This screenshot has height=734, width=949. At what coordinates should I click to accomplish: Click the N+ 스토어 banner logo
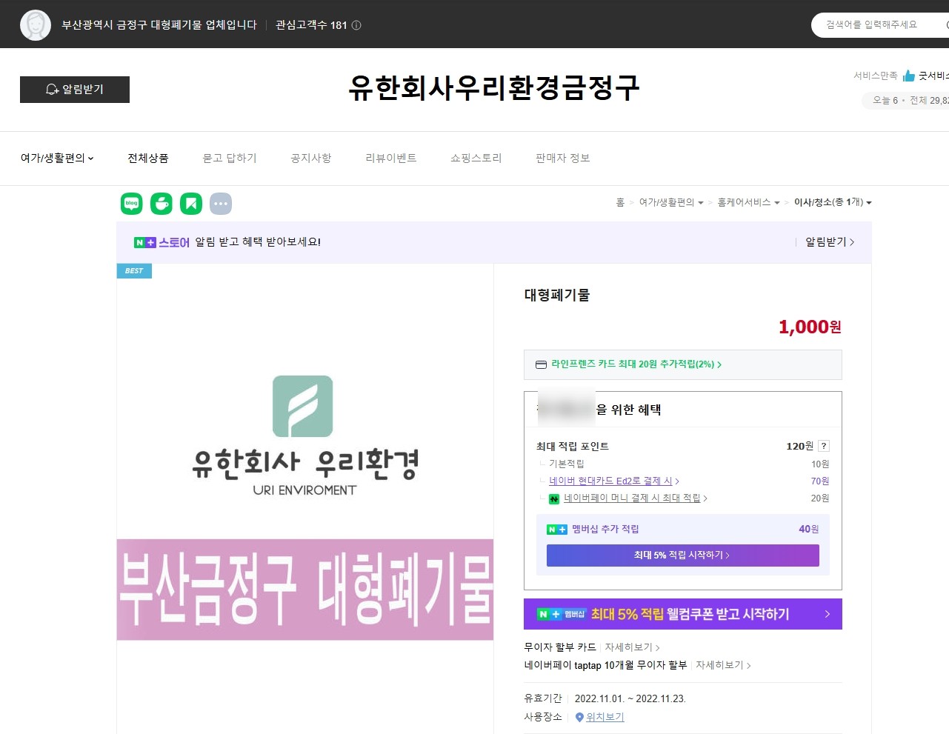click(162, 242)
